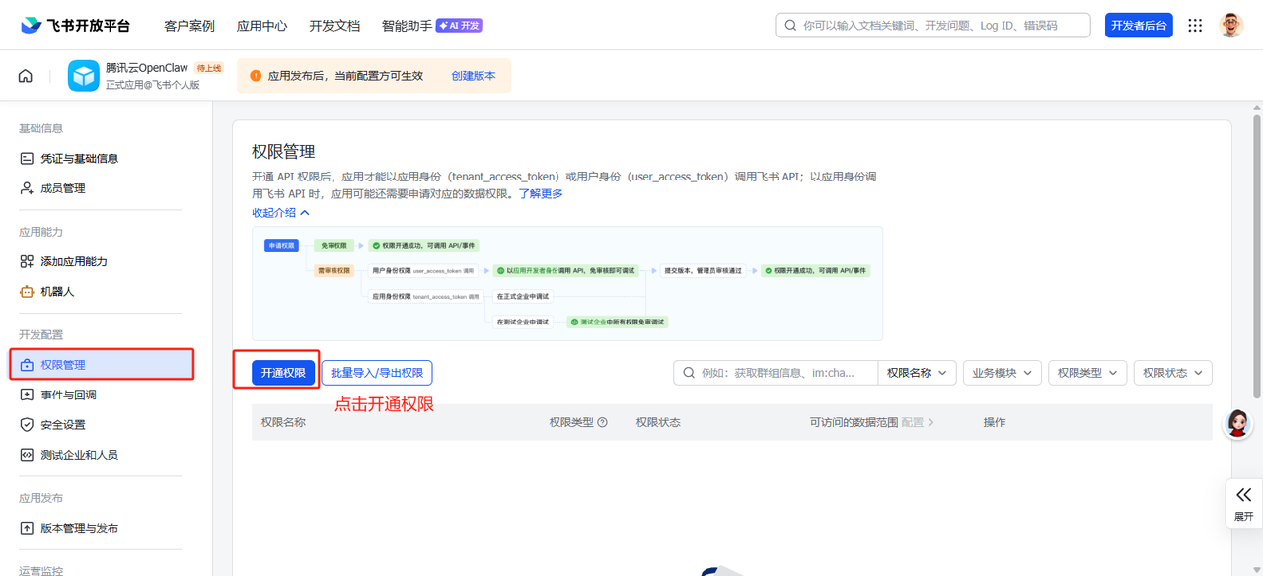Click the 版本管理与发布 upload icon

(27, 528)
